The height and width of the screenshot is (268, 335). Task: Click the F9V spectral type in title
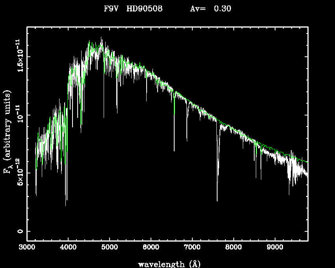111,9
